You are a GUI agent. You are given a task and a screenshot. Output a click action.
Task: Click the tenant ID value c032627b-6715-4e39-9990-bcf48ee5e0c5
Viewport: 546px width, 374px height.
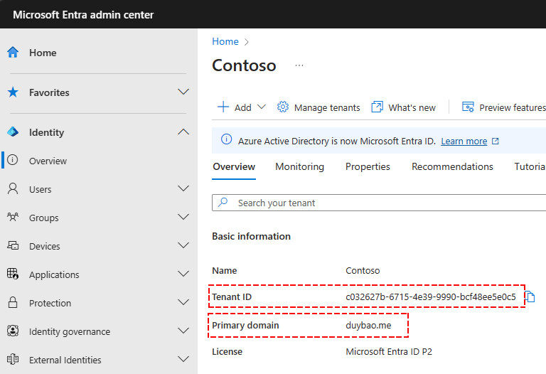click(431, 296)
